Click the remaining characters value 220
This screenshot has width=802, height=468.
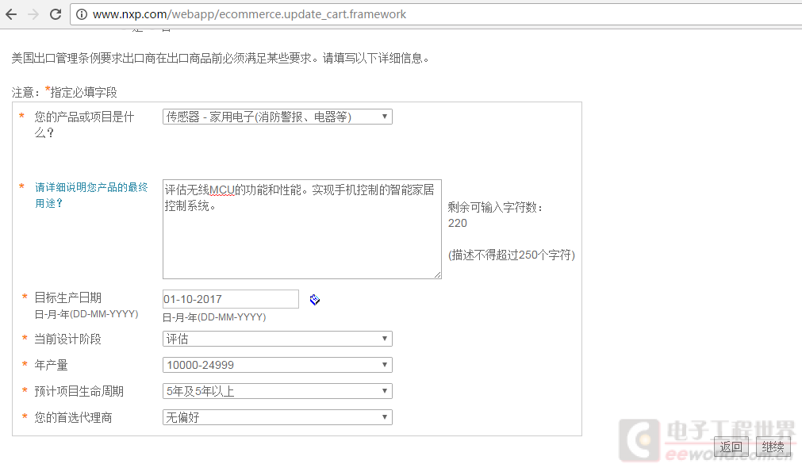457,223
